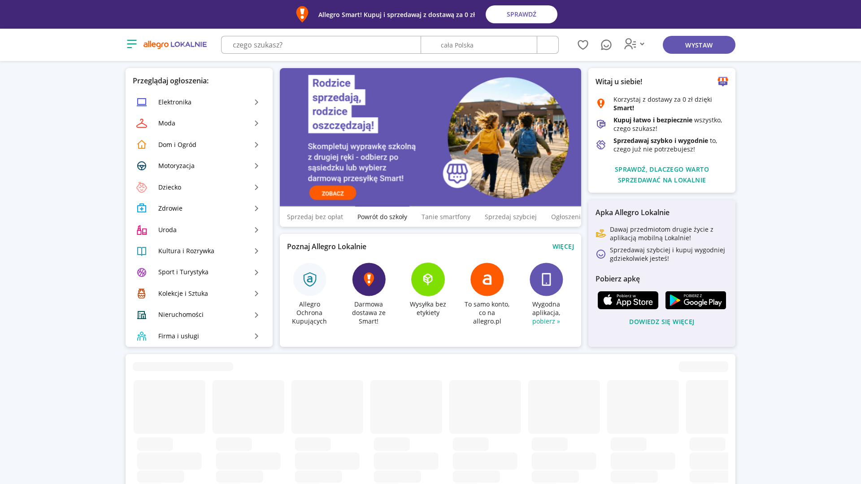Expand Sport i Turystyka category chevron
This screenshot has width=861, height=484.
click(257, 272)
